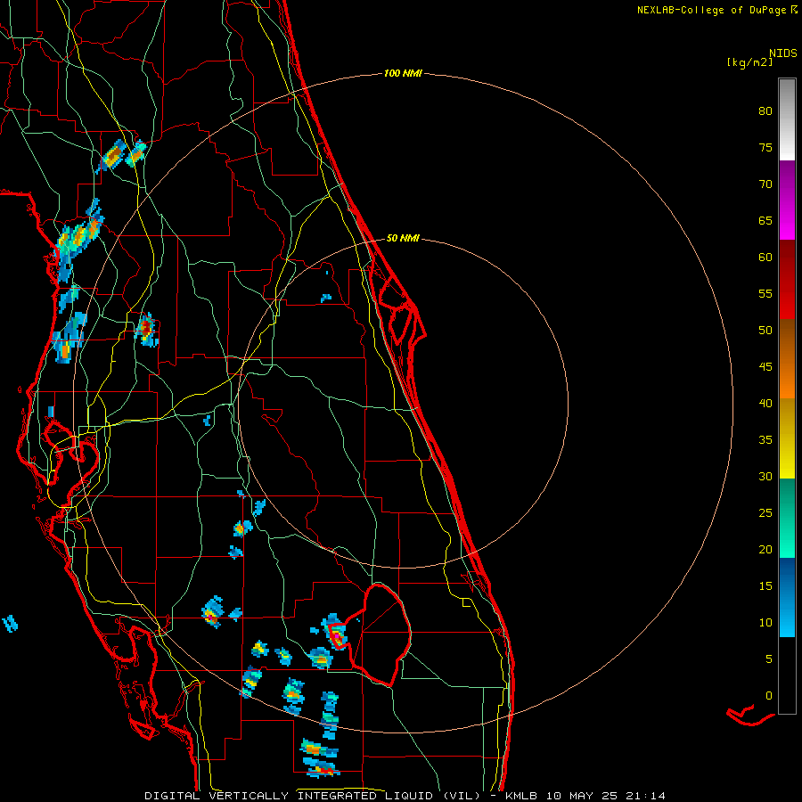Select the 50 NMI range ring label
This screenshot has width=802, height=802.
(403, 238)
